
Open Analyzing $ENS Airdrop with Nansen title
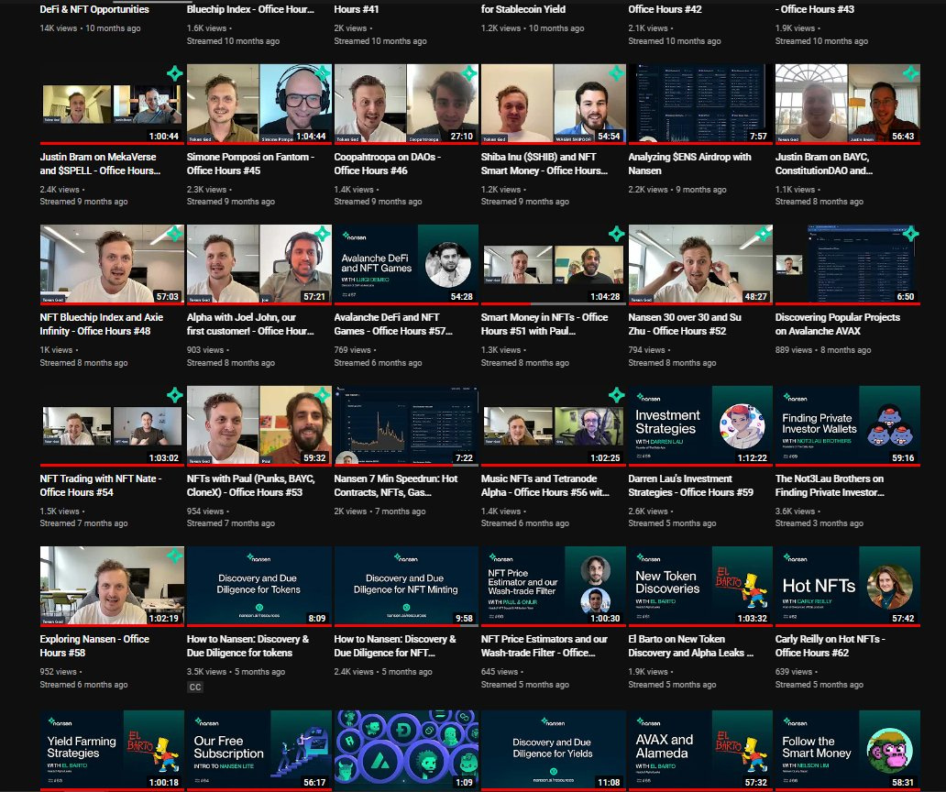click(689, 163)
